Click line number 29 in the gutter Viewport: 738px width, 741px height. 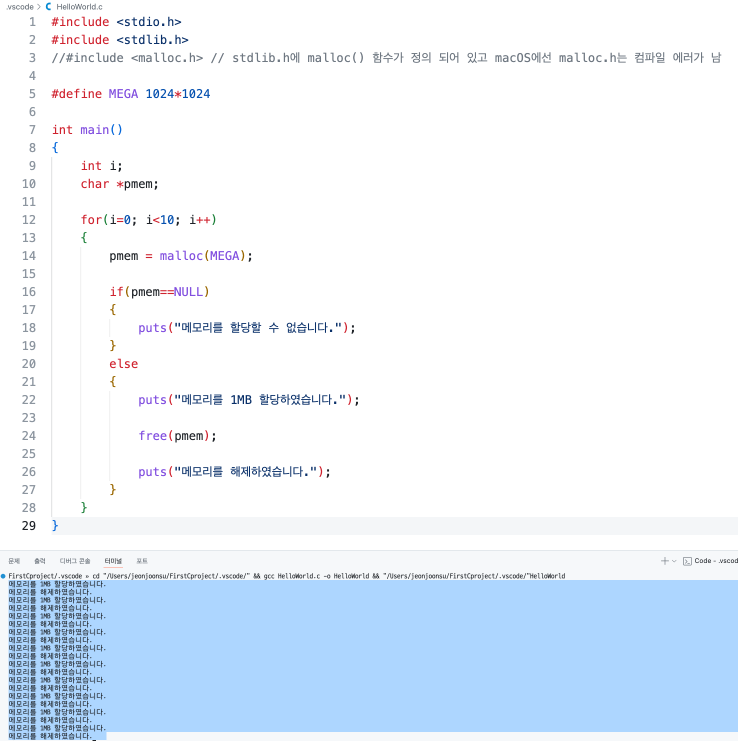point(29,526)
